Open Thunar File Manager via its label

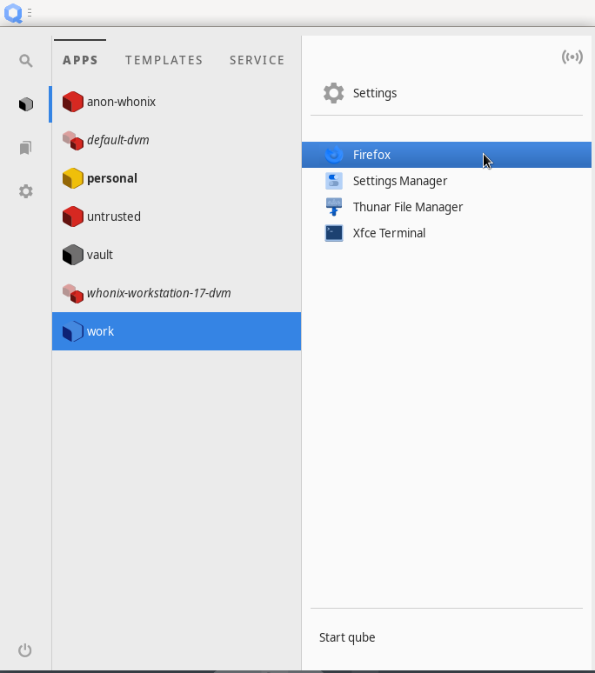click(408, 207)
